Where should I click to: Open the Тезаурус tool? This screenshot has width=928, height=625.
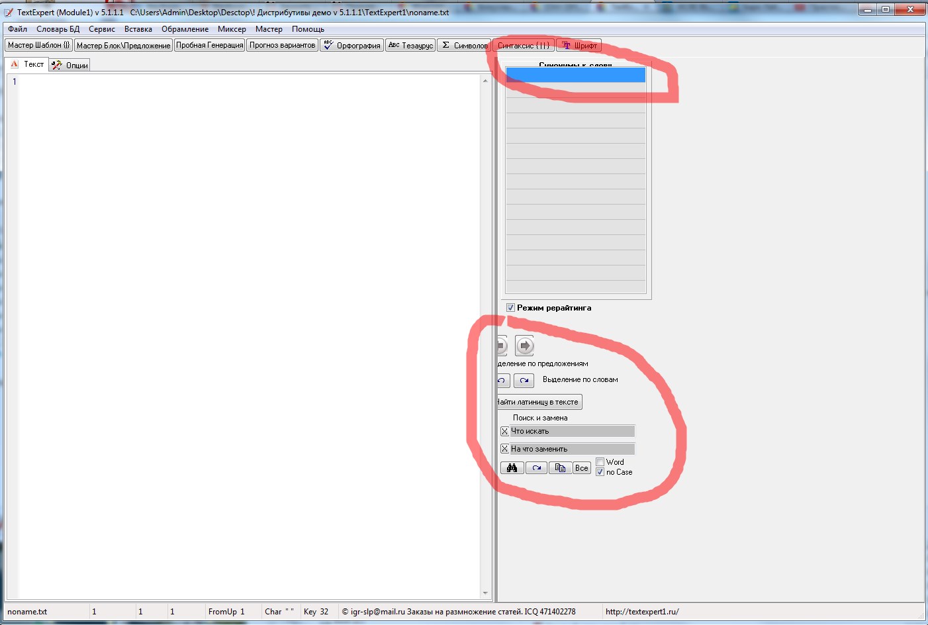click(410, 45)
